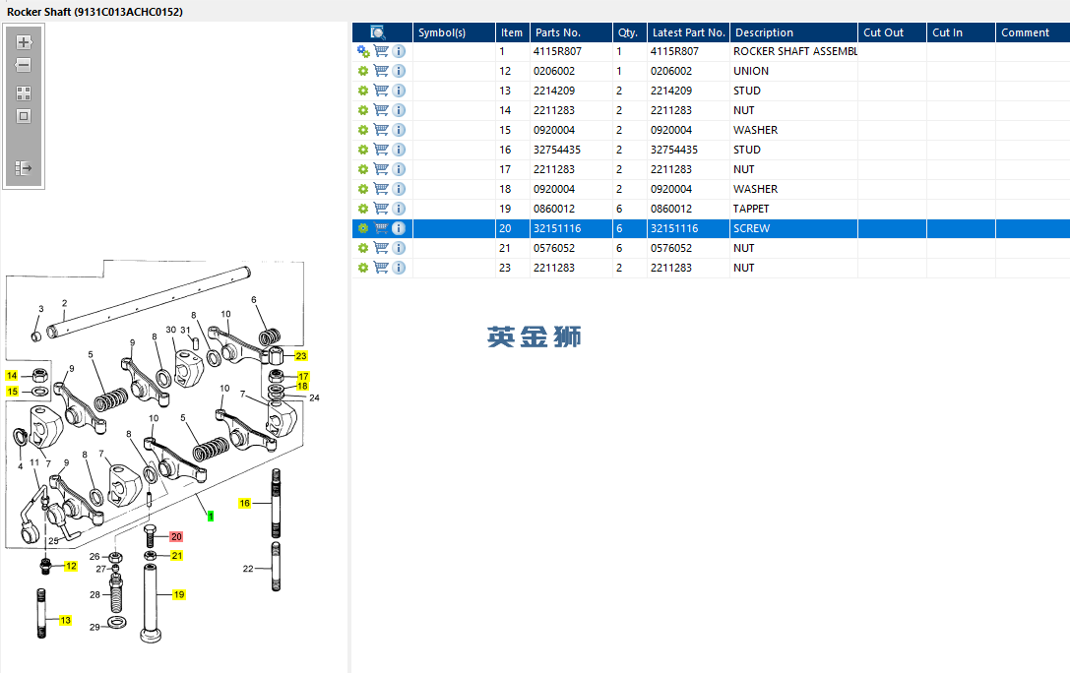Click the Comment column header
Image resolution: width=1070 pixels, height=673 pixels.
click(1033, 32)
